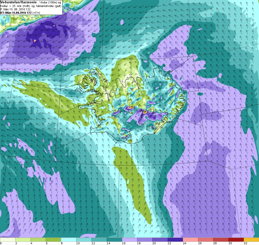Click the legend scale number 0
Screen dimensions: 259x245
pyautogui.click(x=1, y=243)
